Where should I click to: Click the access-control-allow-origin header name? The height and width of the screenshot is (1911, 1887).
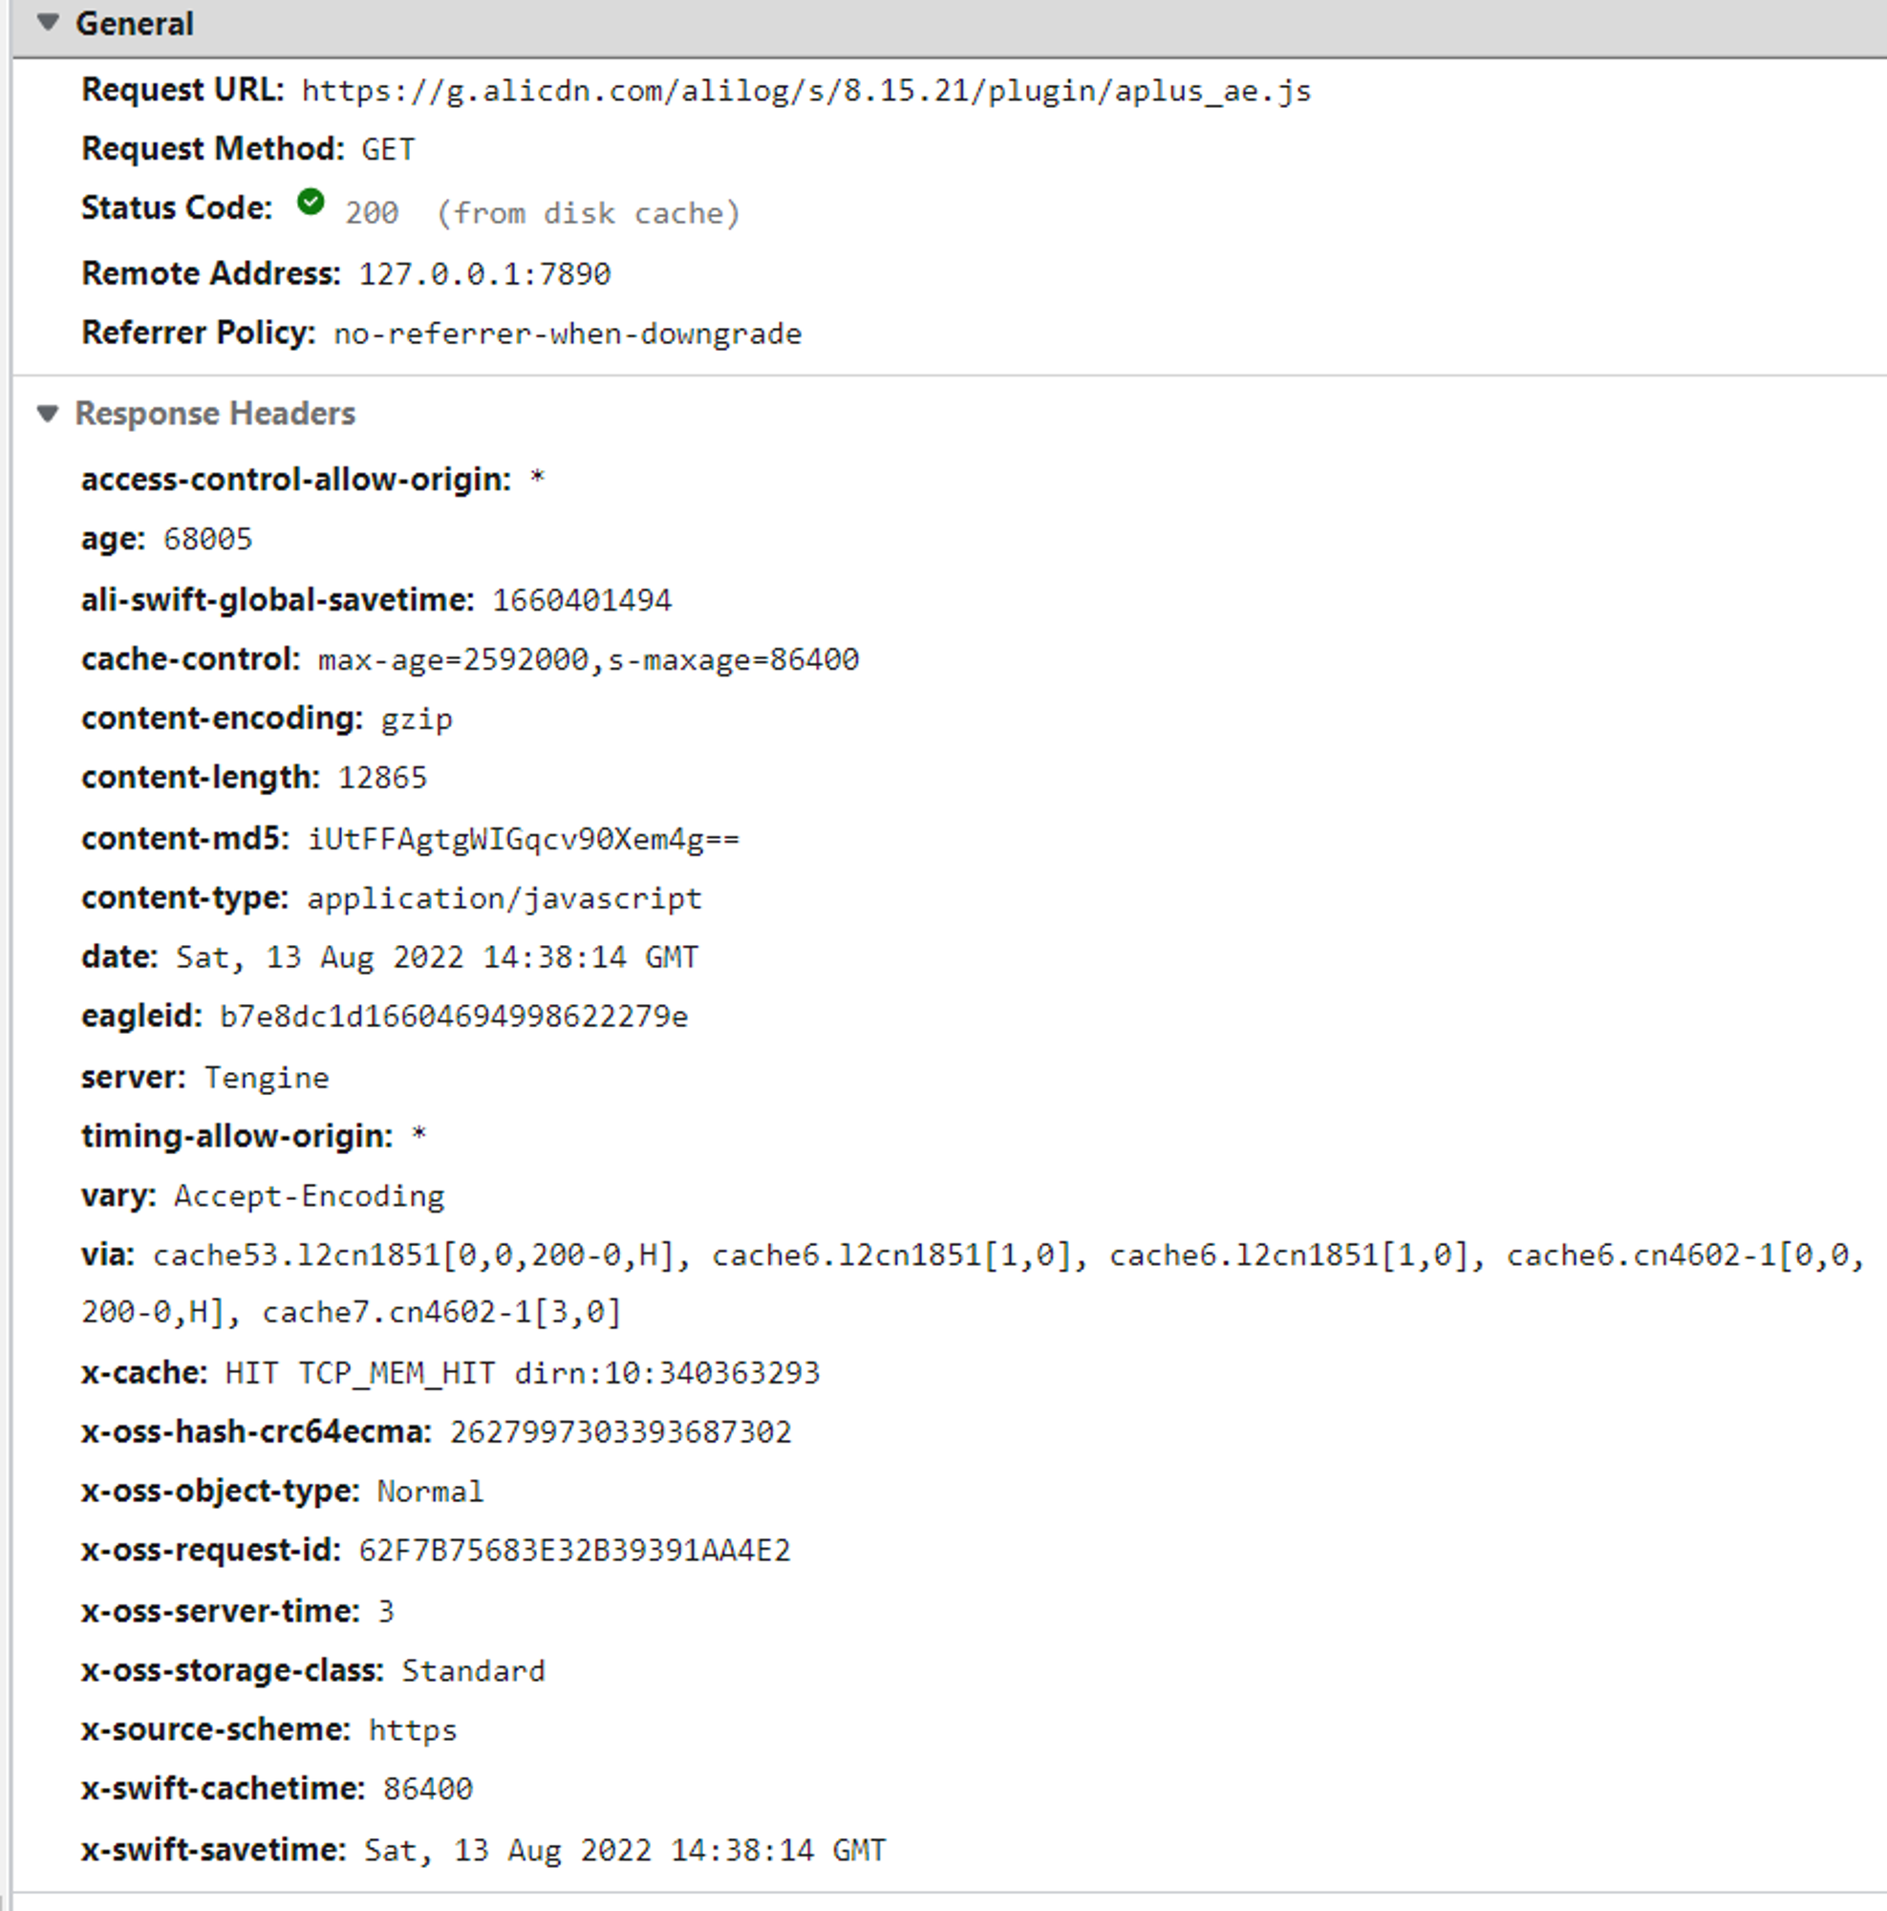point(295,480)
